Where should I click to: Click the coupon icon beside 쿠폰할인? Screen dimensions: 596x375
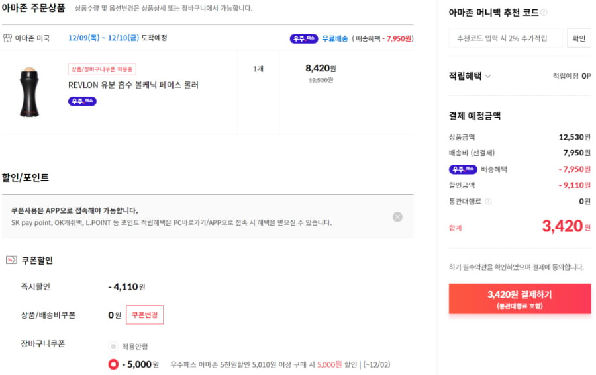11,260
